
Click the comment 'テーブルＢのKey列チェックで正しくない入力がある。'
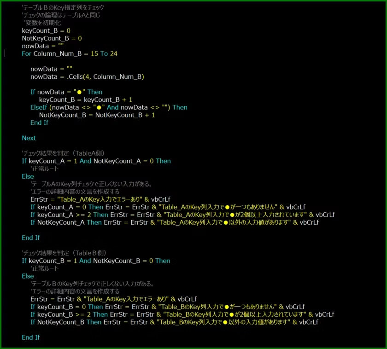93,284
